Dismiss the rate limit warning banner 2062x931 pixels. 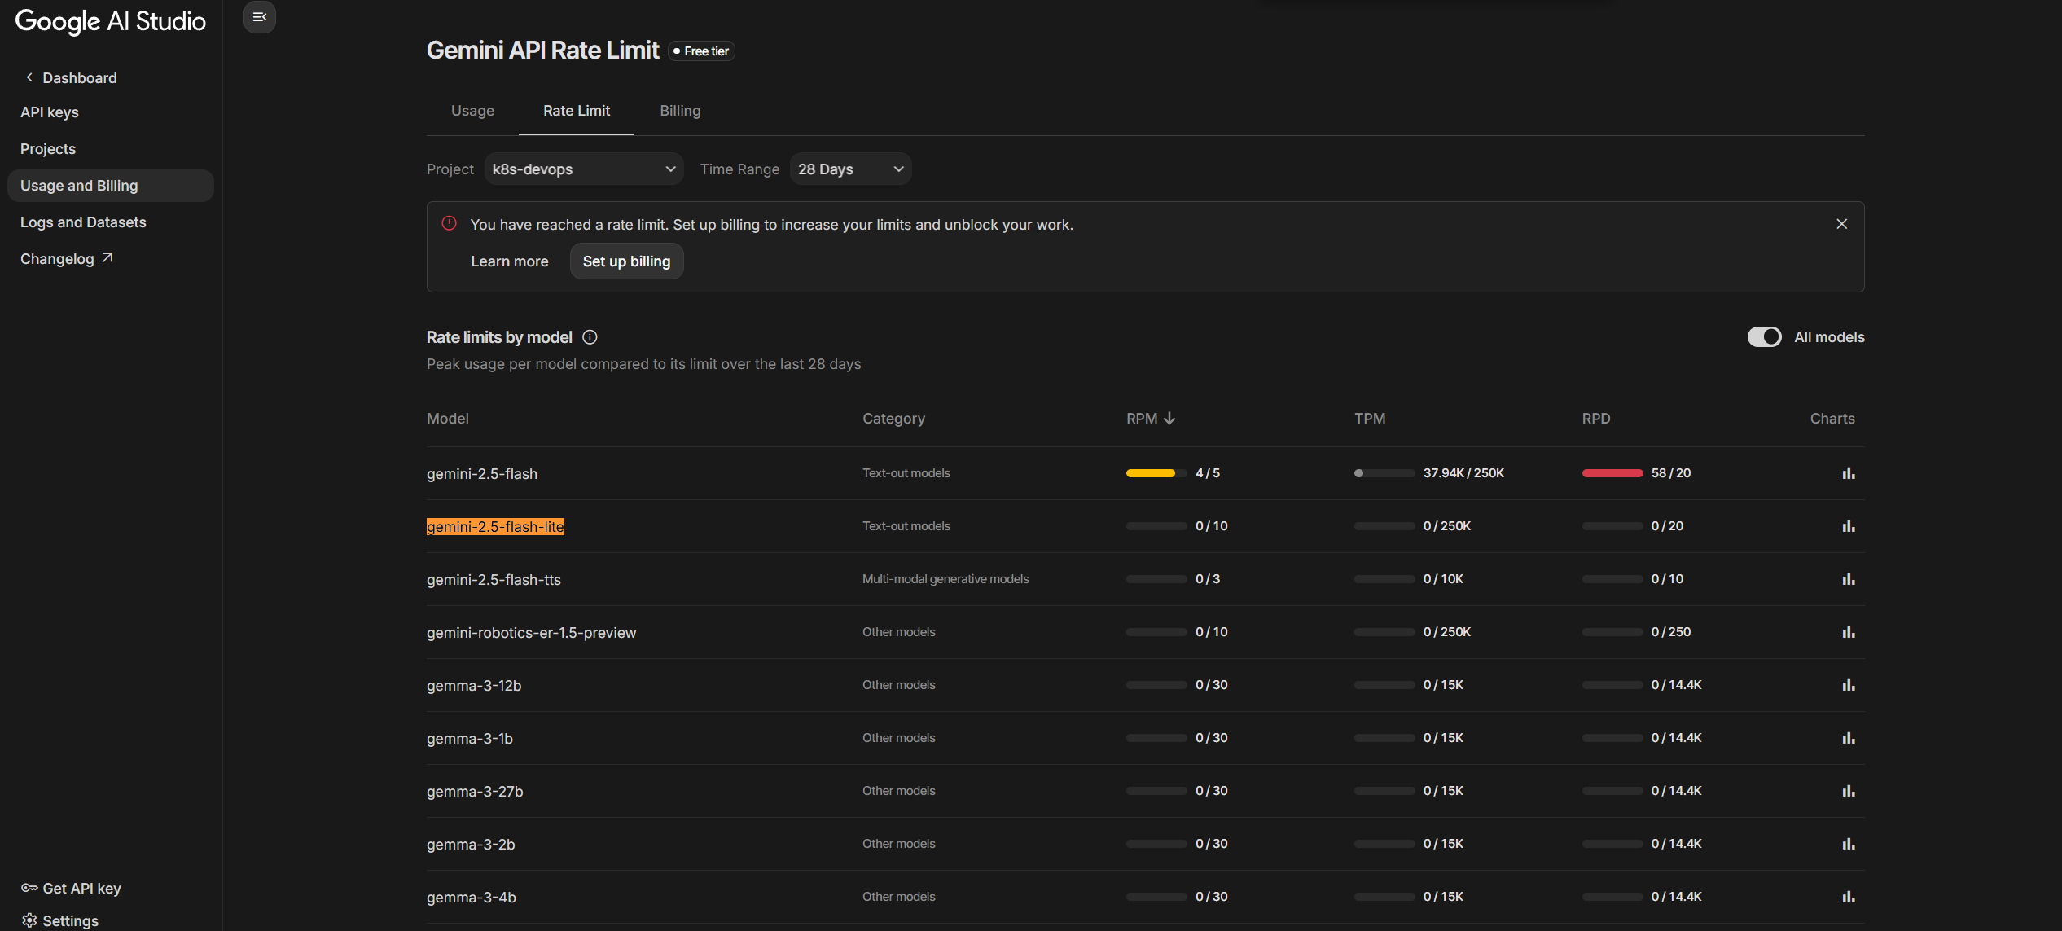pyautogui.click(x=1841, y=224)
